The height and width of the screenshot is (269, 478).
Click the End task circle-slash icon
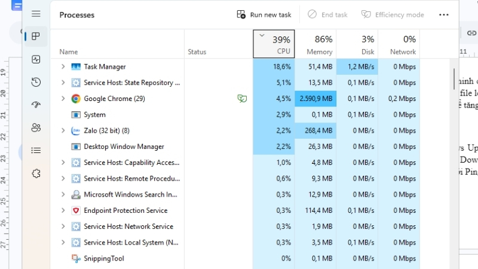(312, 14)
